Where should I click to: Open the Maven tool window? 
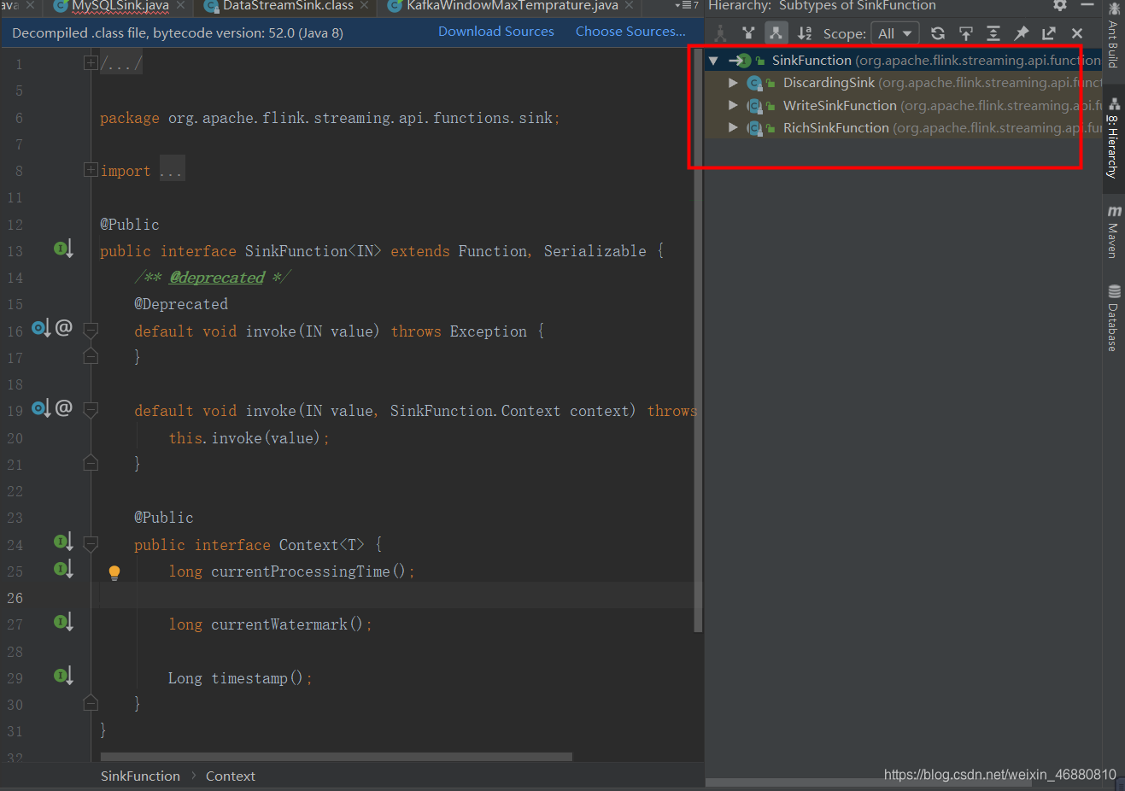1113,231
